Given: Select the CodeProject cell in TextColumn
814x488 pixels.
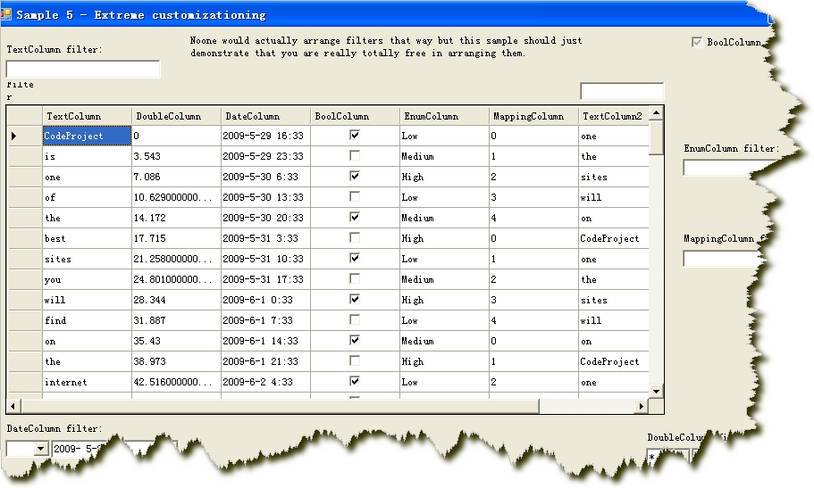Looking at the screenshot, I should pos(87,136).
